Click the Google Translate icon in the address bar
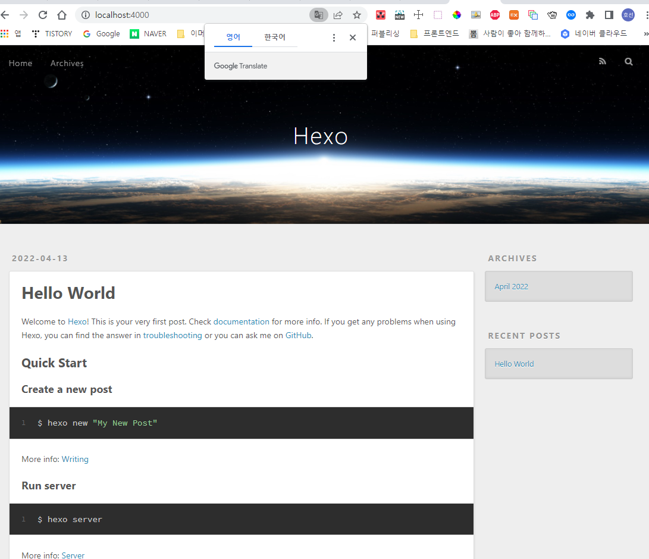 [x=318, y=14]
